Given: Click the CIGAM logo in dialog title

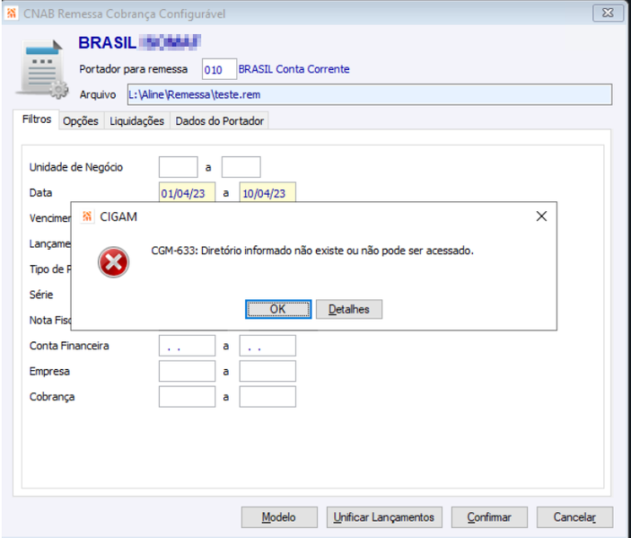Looking at the screenshot, I should [87, 216].
